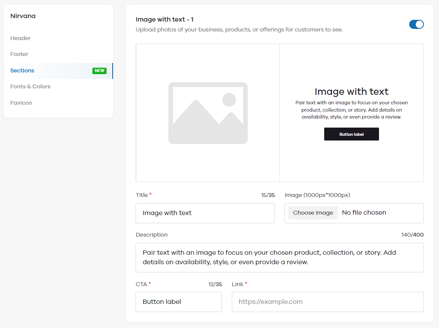Focus the CTA Button label field
439x328 pixels.
point(179,302)
